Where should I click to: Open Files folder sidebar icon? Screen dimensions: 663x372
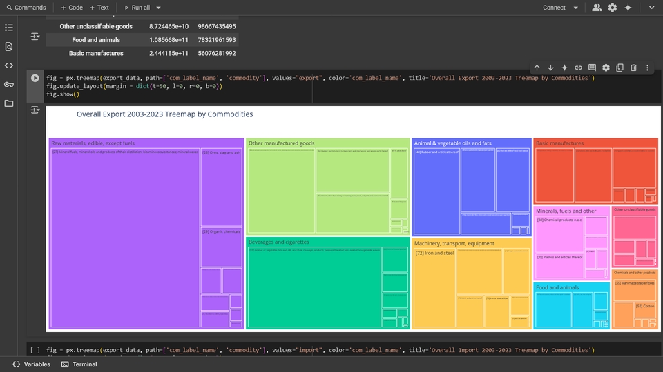tap(9, 103)
